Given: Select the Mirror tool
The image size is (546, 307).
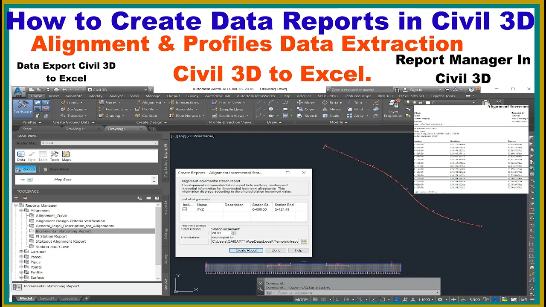Looking at the screenshot, I should point(331,109).
